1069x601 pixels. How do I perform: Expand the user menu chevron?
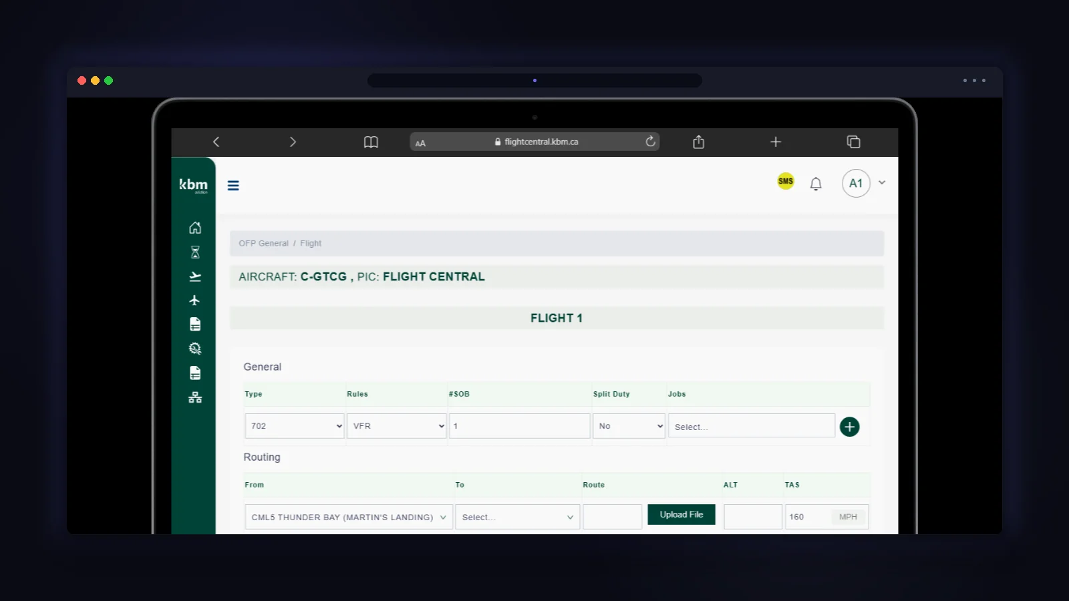(x=882, y=182)
